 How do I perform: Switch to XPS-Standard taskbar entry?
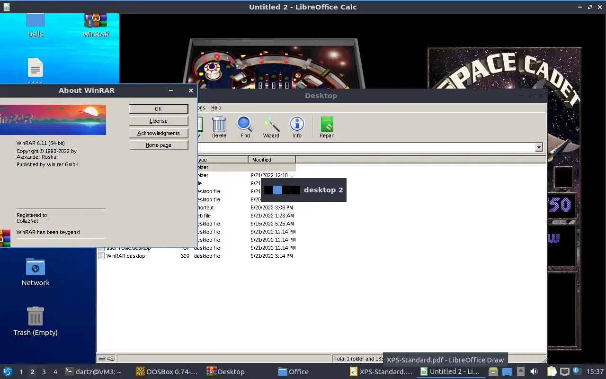coord(382,372)
